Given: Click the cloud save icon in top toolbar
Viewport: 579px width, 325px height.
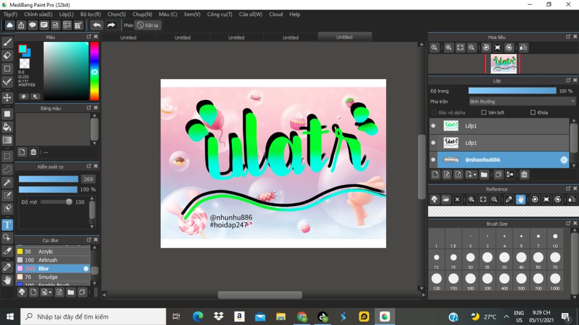Looking at the screenshot, I should (10, 25).
